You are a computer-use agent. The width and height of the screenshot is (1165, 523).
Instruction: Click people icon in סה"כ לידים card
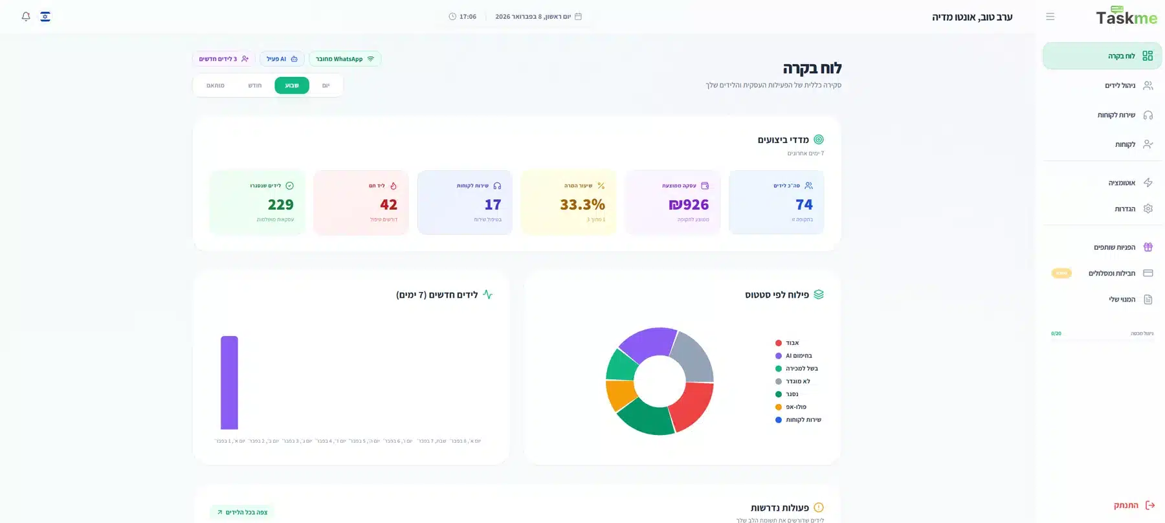[x=808, y=186]
